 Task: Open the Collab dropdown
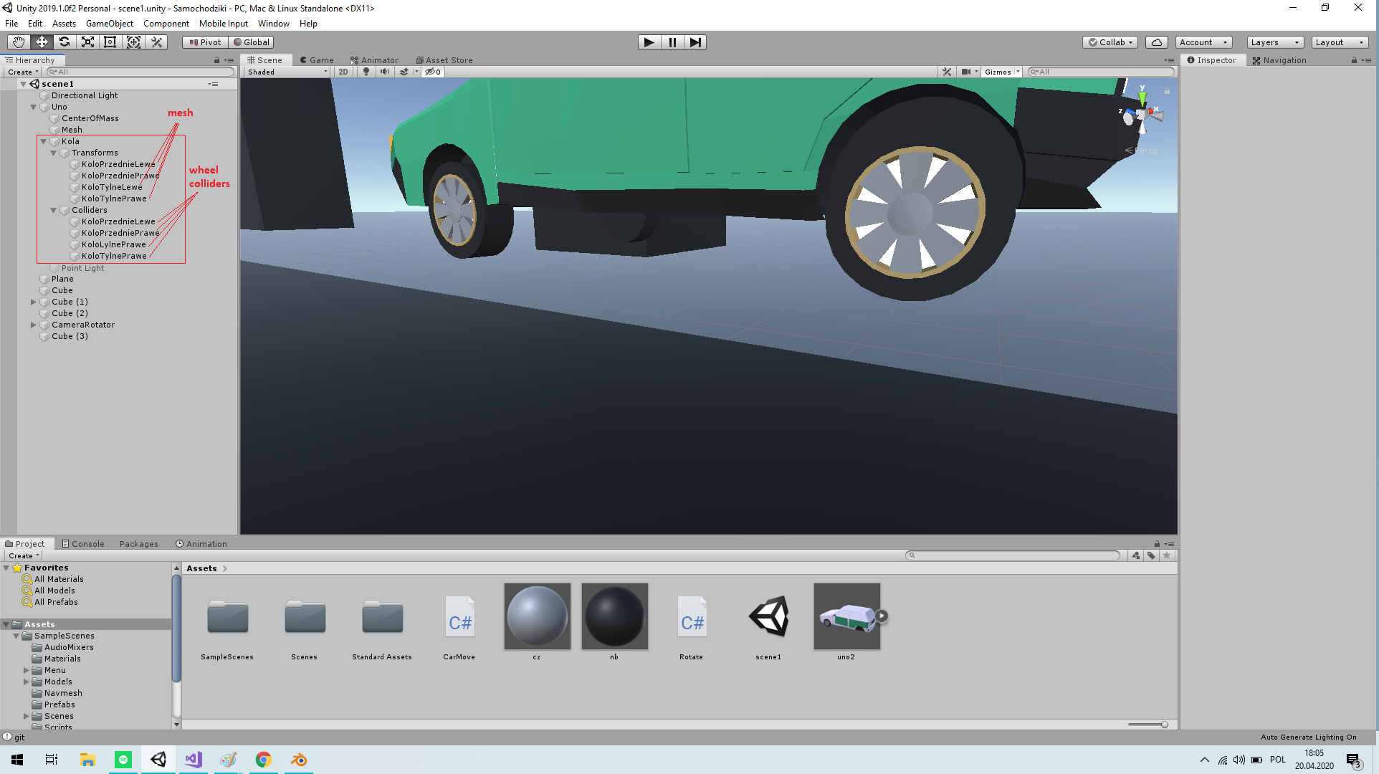1110,42
